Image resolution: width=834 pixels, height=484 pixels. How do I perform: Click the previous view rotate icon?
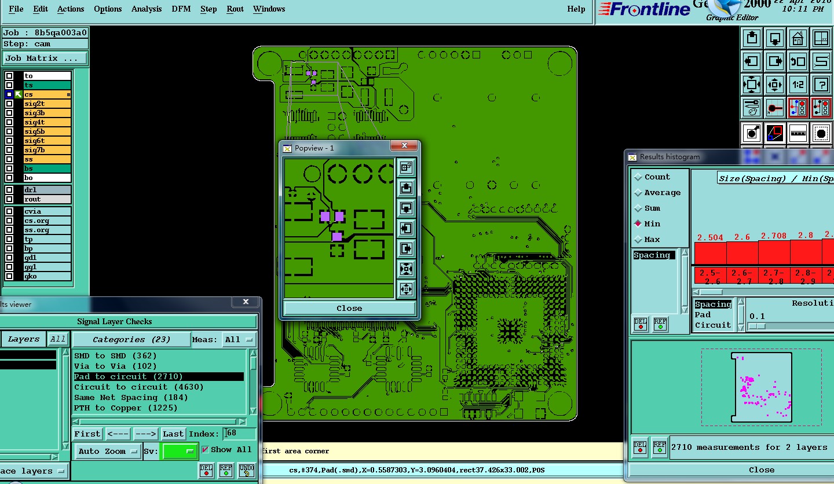798,61
